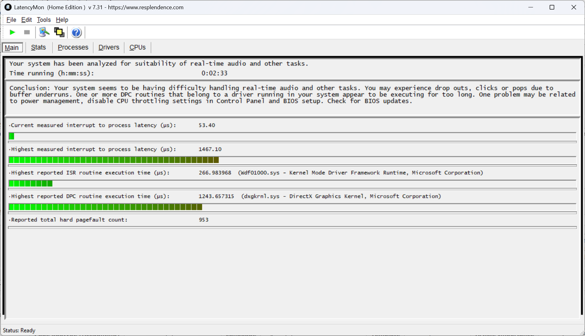Open the Help menu

[62, 20]
